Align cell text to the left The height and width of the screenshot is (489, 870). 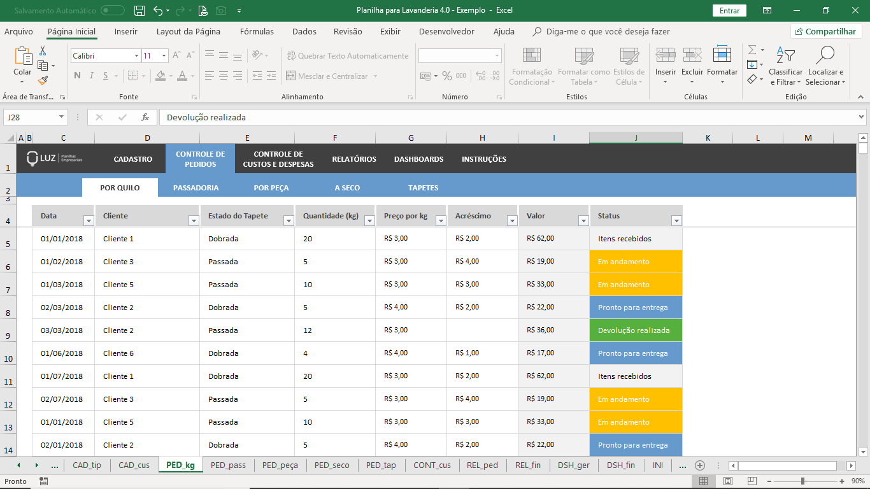coord(209,76)
